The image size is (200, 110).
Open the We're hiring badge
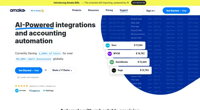point(37,10)
